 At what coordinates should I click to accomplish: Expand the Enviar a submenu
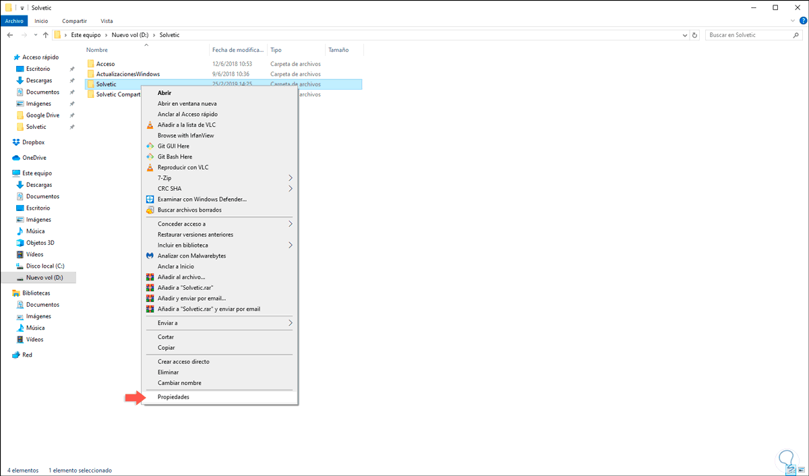[x=291, y=323]
